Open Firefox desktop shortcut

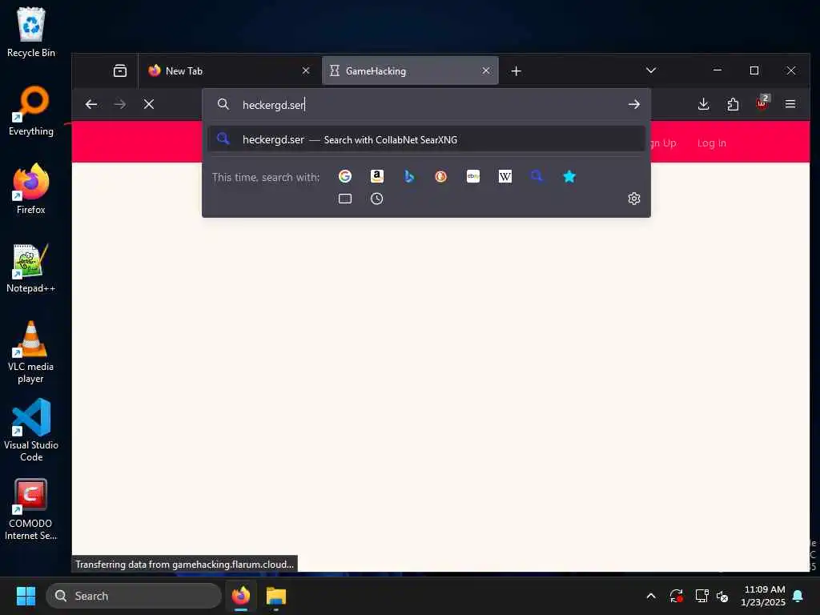click(31, 189)
